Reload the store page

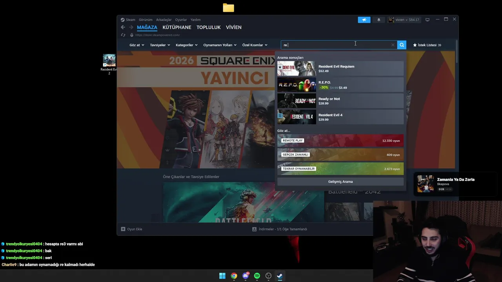tap(123, 35)
